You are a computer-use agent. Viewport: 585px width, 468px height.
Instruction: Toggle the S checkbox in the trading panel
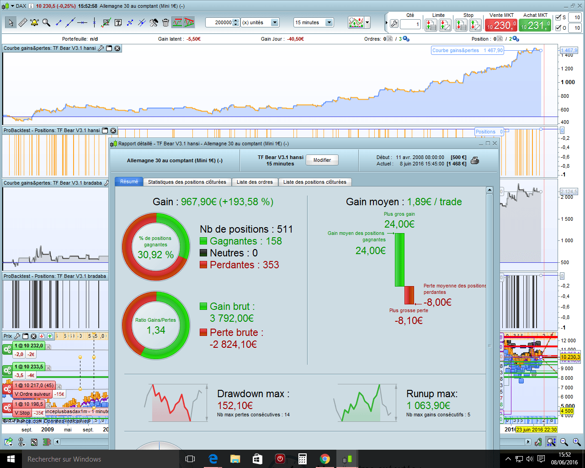tap(558, 17)
